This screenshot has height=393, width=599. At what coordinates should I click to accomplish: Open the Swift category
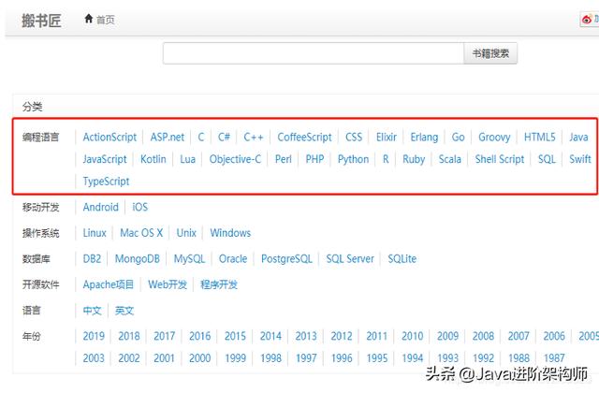pos(580,159)
